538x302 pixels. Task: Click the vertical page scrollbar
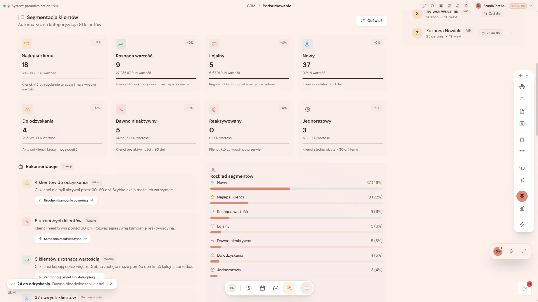(x=537, y=99)
